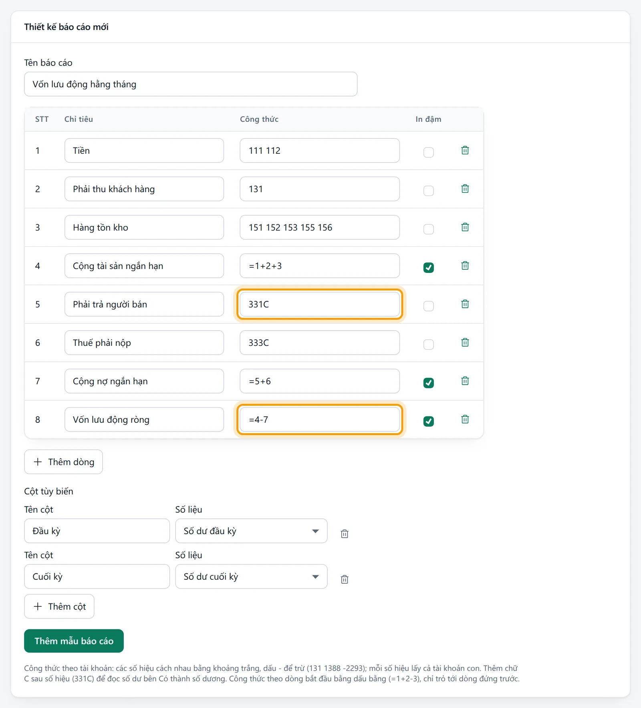Disable bold for Cộng nợ ngắn hạn
641x708 pixels.
pos(429,383)
